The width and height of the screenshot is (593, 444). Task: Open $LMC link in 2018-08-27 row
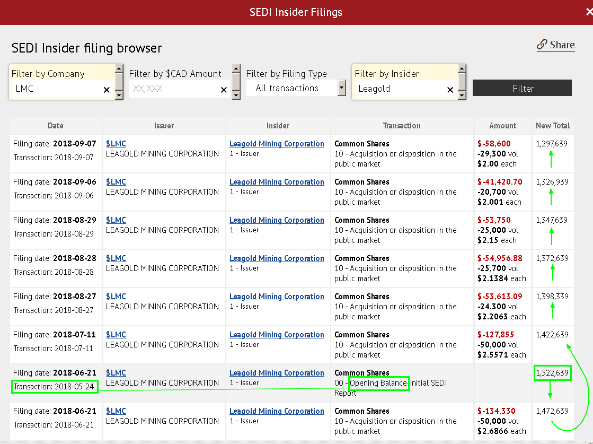116,297
